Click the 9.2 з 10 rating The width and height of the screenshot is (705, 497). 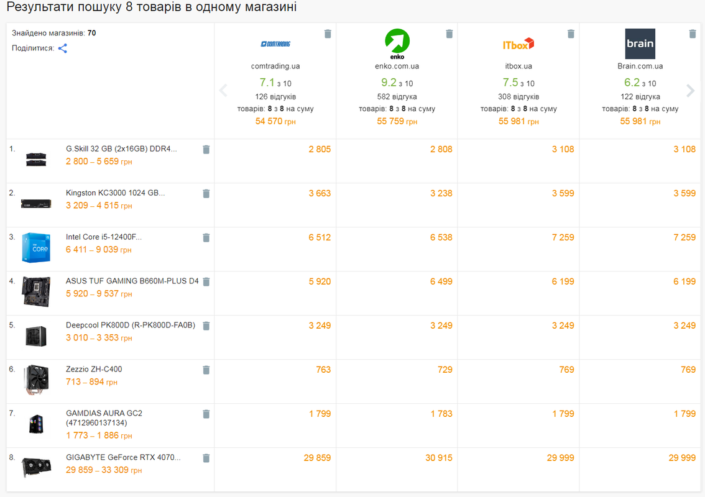coord(397,83)
